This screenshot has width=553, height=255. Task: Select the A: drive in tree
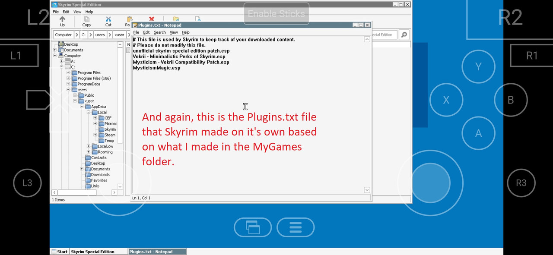[x=70, y=61]
